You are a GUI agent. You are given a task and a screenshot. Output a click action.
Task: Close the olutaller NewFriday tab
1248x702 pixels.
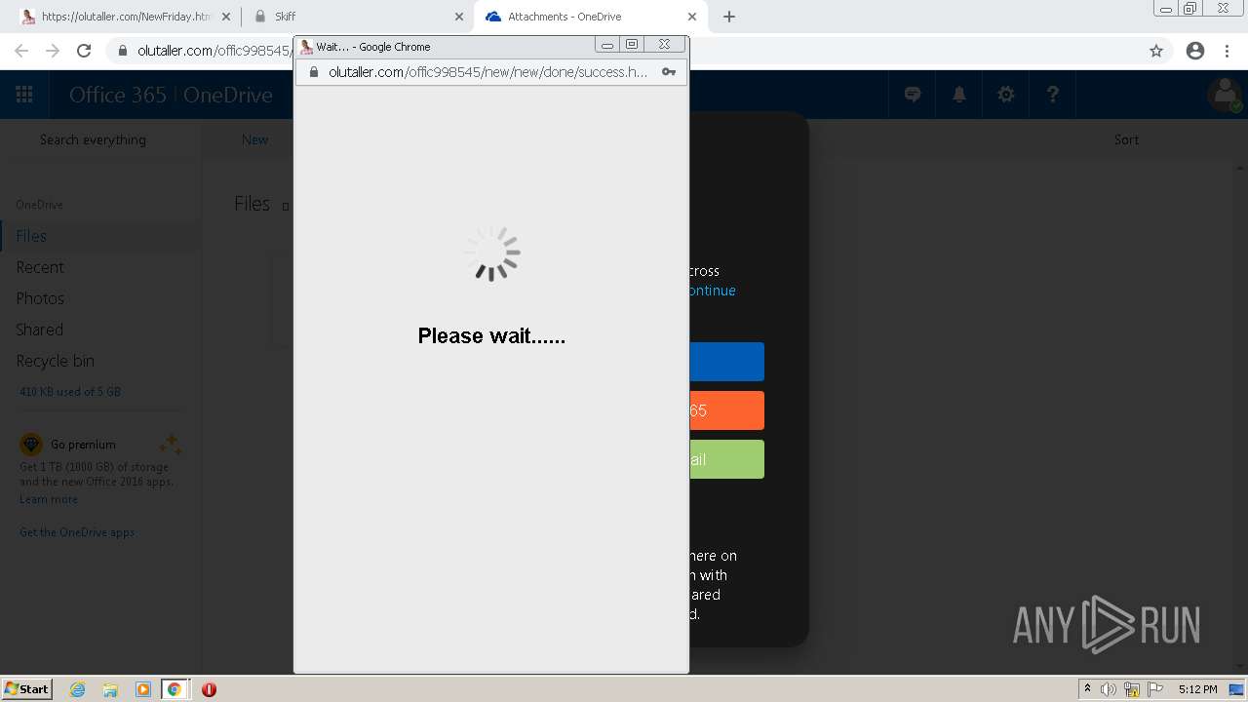[226, 17]
